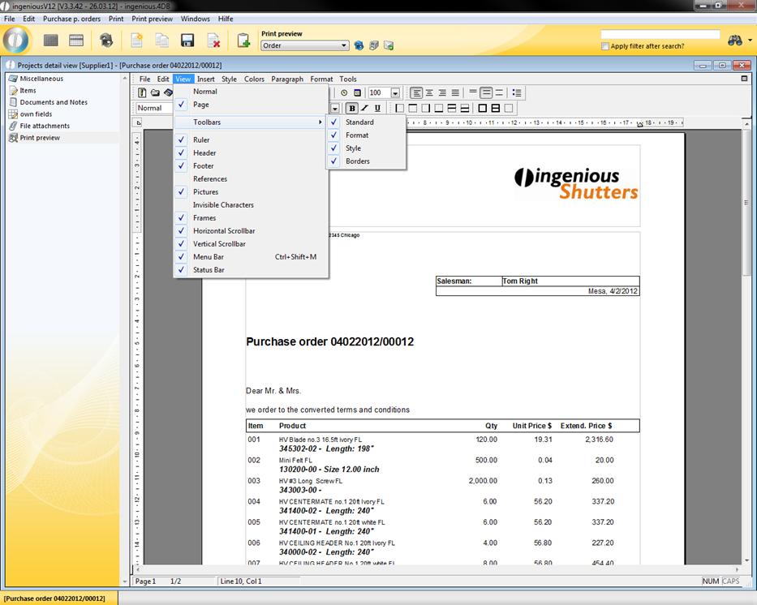757x605 pixels.
Task: Click the binoculars search icon
Action: (x=735, y=41)
